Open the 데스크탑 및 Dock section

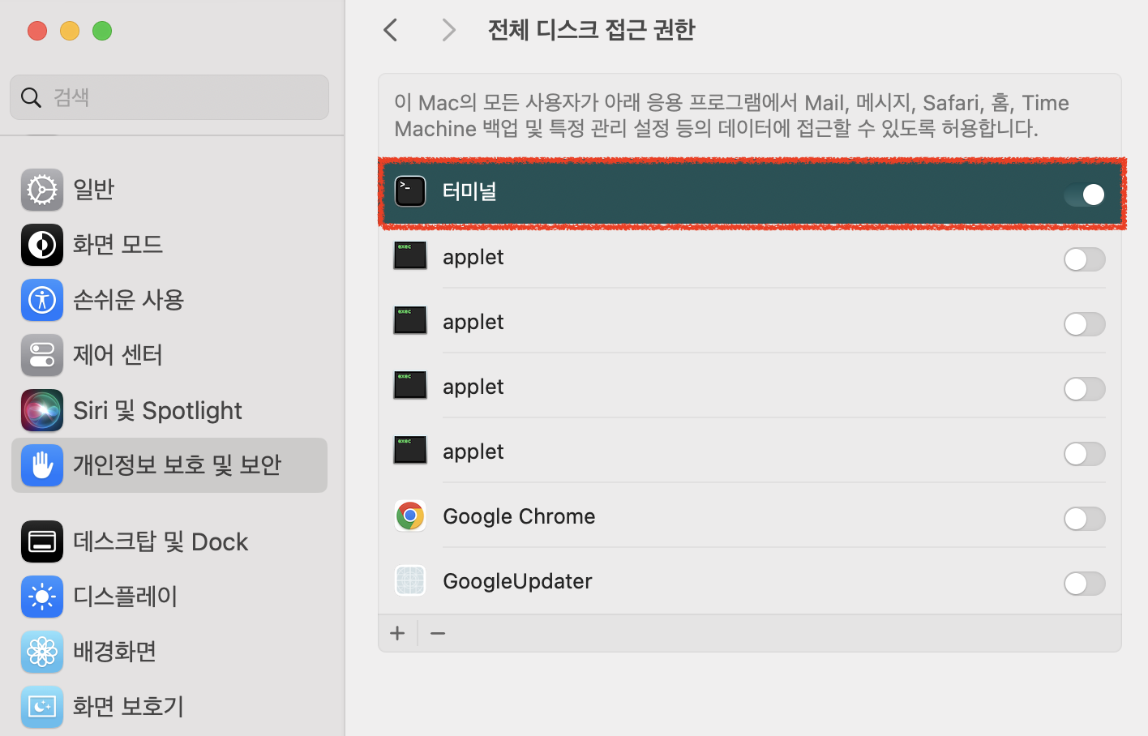click(169, 541)
